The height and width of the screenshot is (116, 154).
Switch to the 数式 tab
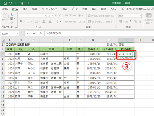coord(65,9)
